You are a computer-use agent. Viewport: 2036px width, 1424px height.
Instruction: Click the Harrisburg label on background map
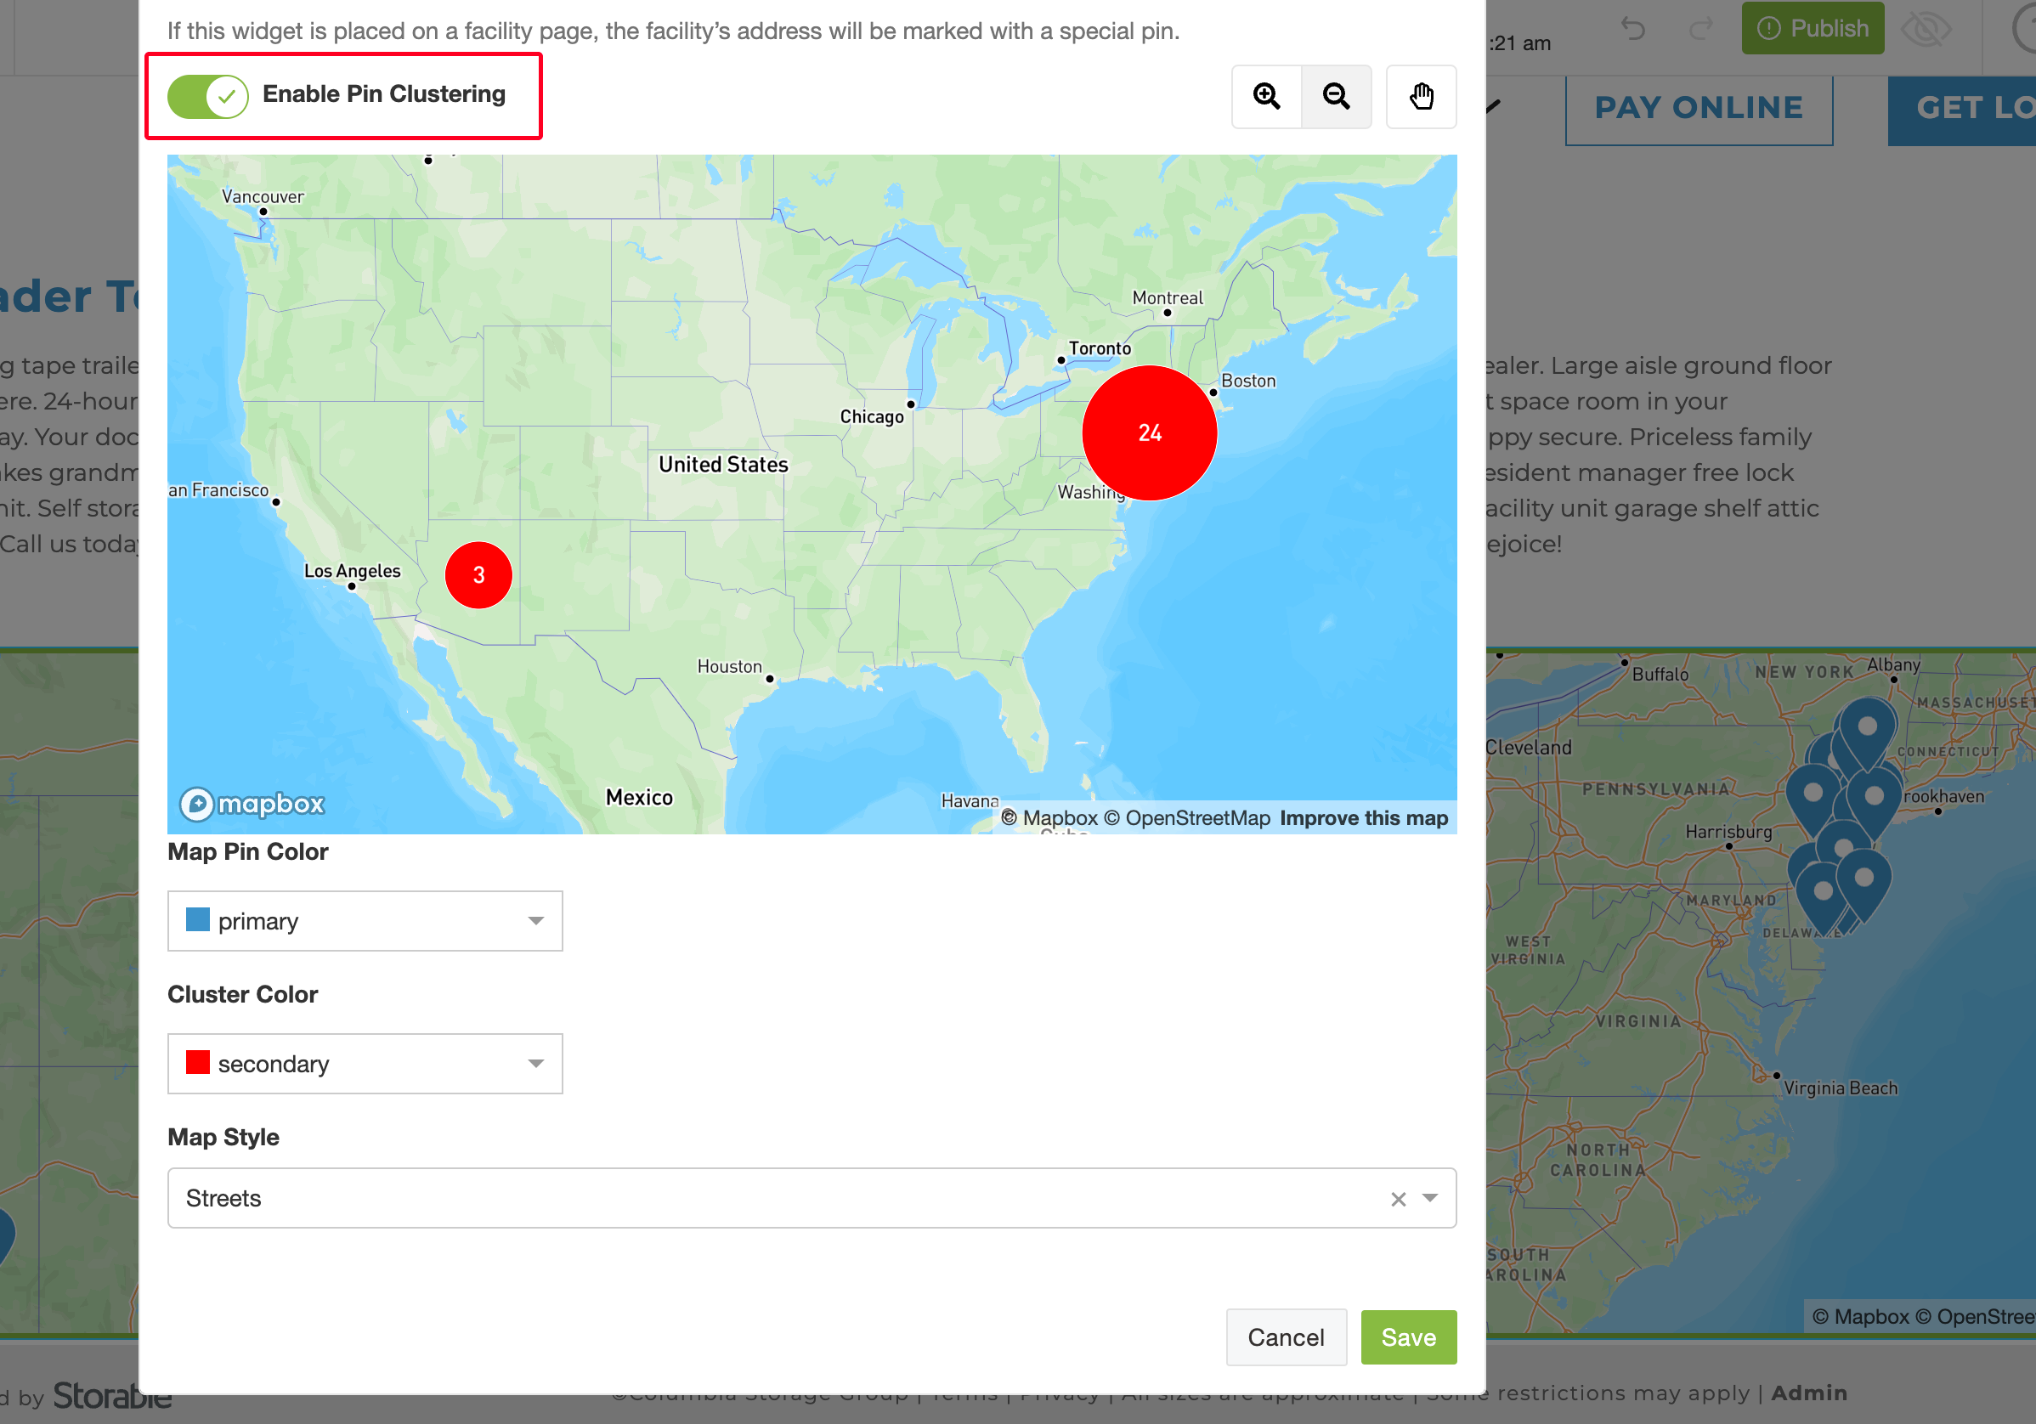[x=1728, y=832]
